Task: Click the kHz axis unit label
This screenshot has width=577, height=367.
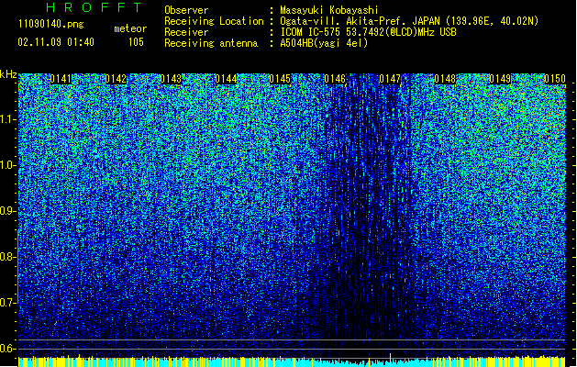Action: pyautogui.click(x=8, y=74)
